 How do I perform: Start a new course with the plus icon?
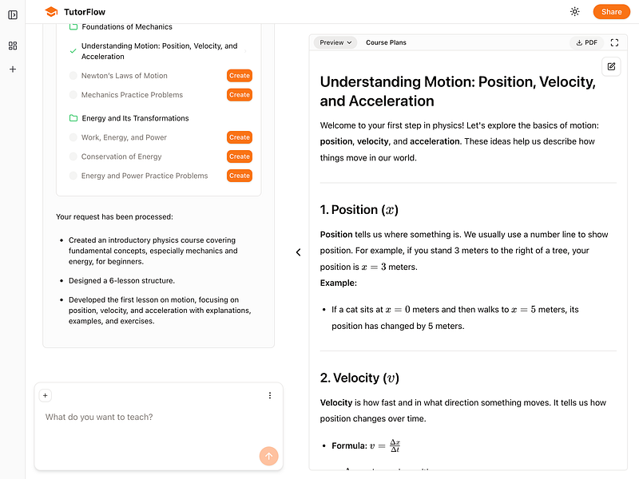12,69
